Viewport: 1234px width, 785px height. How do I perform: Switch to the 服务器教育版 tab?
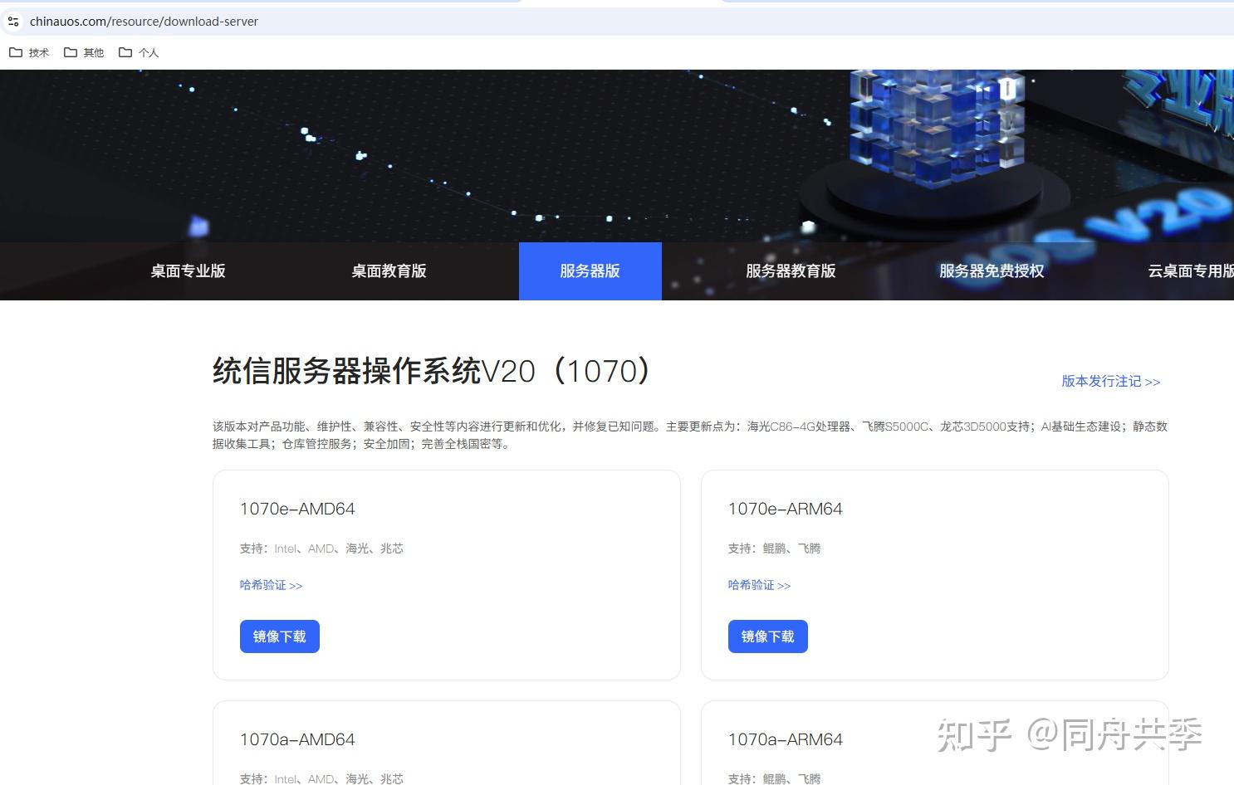(791, 271)
